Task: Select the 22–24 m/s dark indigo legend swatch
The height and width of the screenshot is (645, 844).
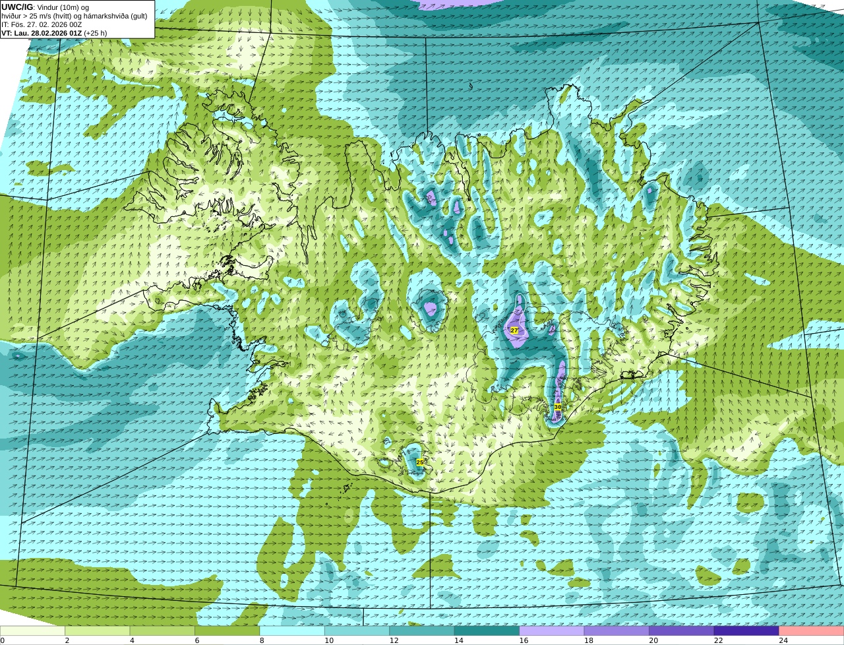Action: tap(746, 630)
